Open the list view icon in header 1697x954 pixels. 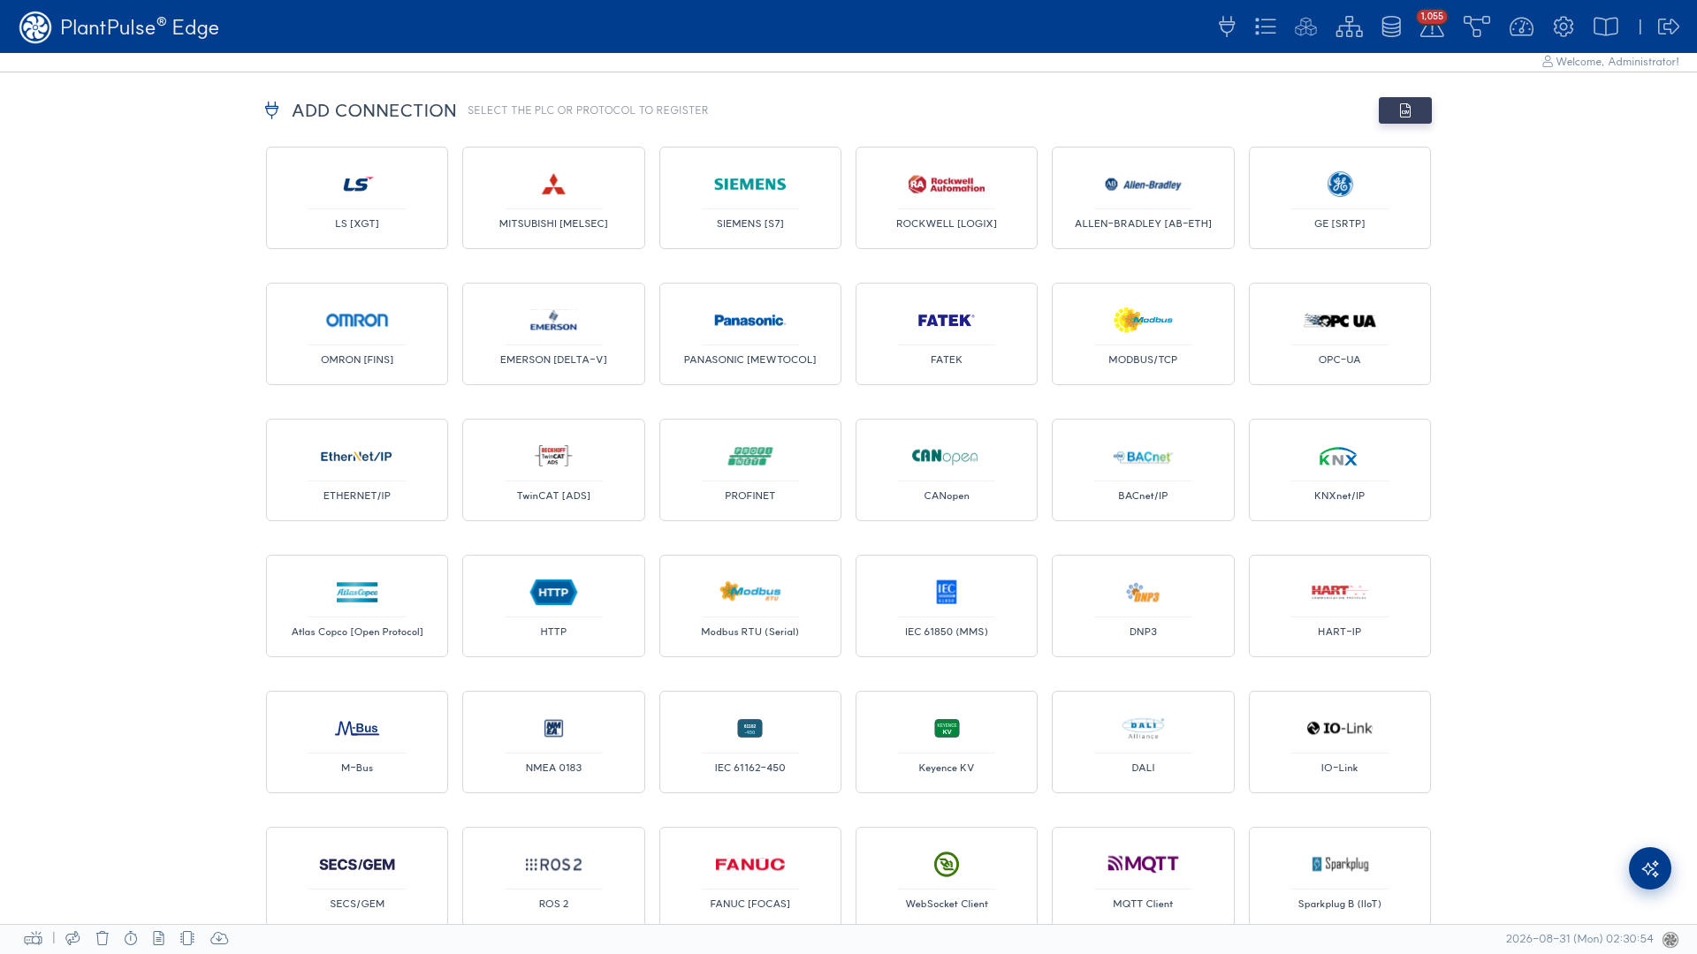(1266, 26)
